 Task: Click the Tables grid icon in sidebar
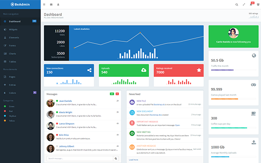[5, 62]
